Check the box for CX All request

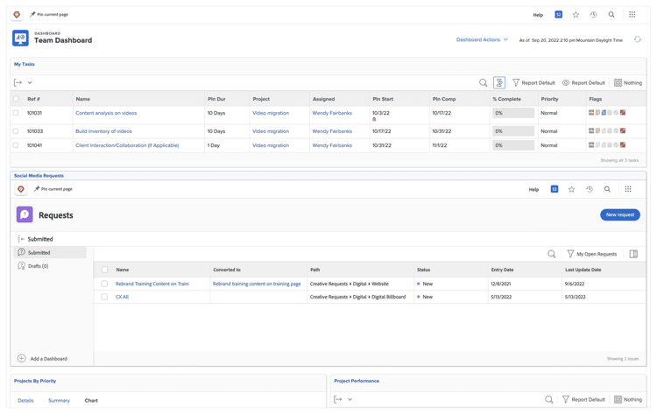pos(104,297)
